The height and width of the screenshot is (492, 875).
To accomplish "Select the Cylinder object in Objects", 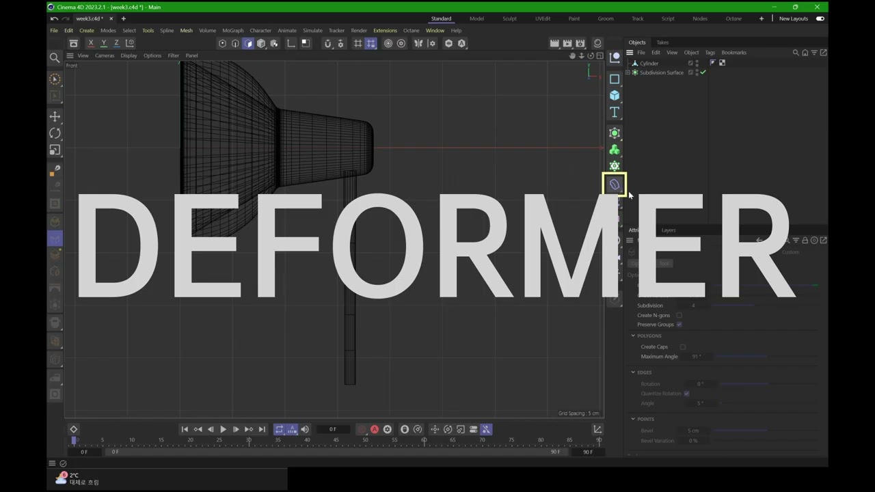I will coord(649,63).
